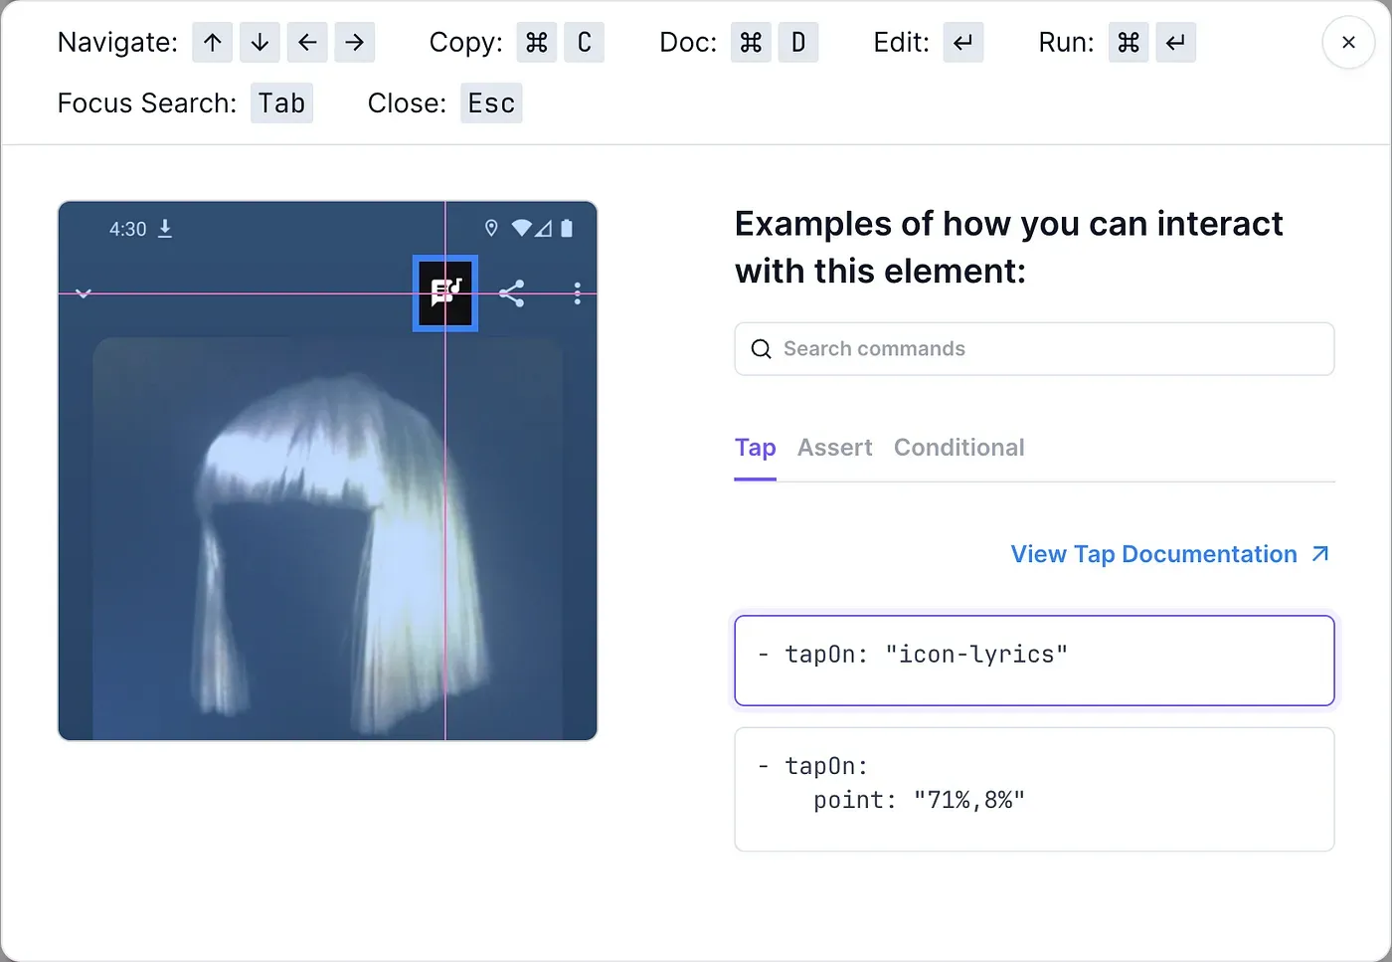The width and height of the screenshot is (1392, 962).
Task: Tap the share icon in the phone preview
Action: coord(511,293)
